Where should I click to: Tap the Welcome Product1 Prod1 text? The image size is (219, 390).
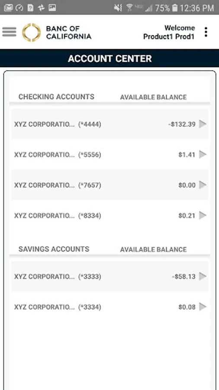click(x=169, y=32)
